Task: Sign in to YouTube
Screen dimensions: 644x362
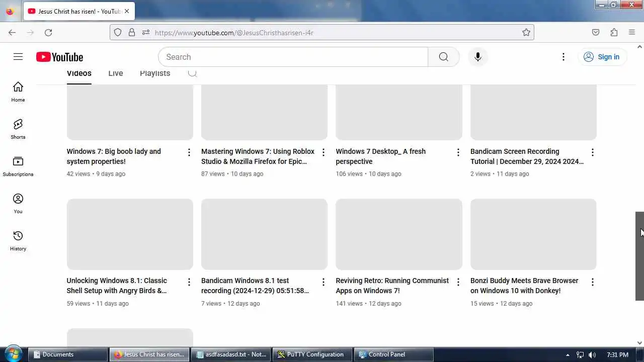Action: click(x=602, y=57)
